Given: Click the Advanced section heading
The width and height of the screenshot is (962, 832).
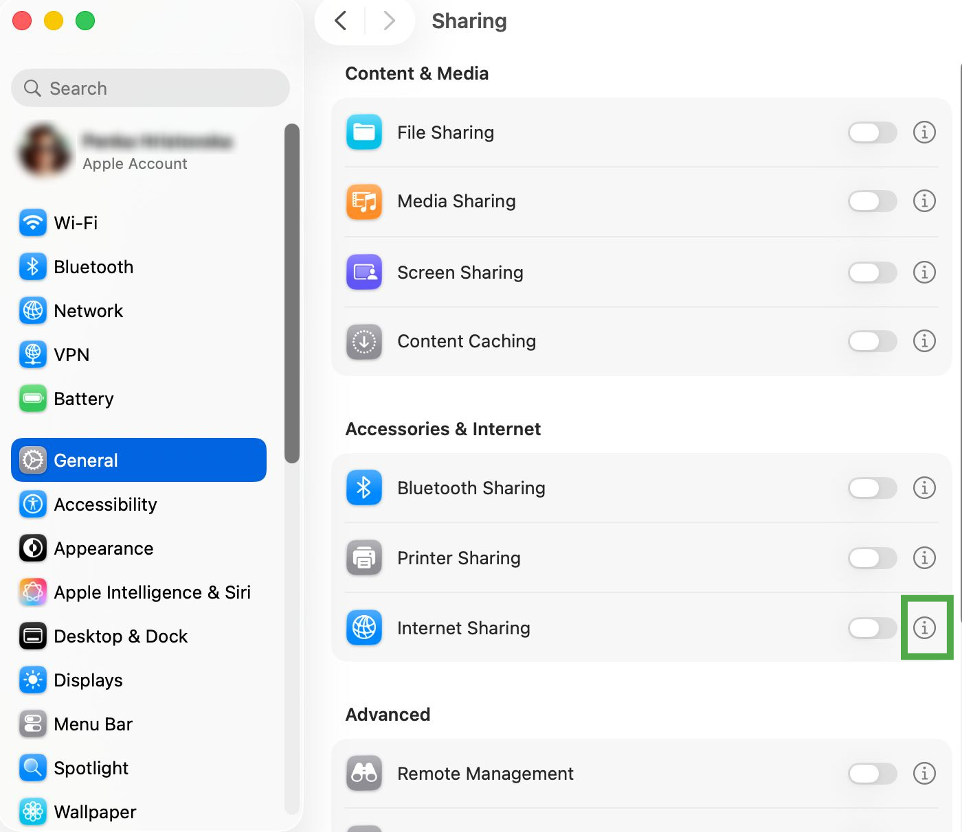Looking at the screenshot, I should click(x=388, y=715).
